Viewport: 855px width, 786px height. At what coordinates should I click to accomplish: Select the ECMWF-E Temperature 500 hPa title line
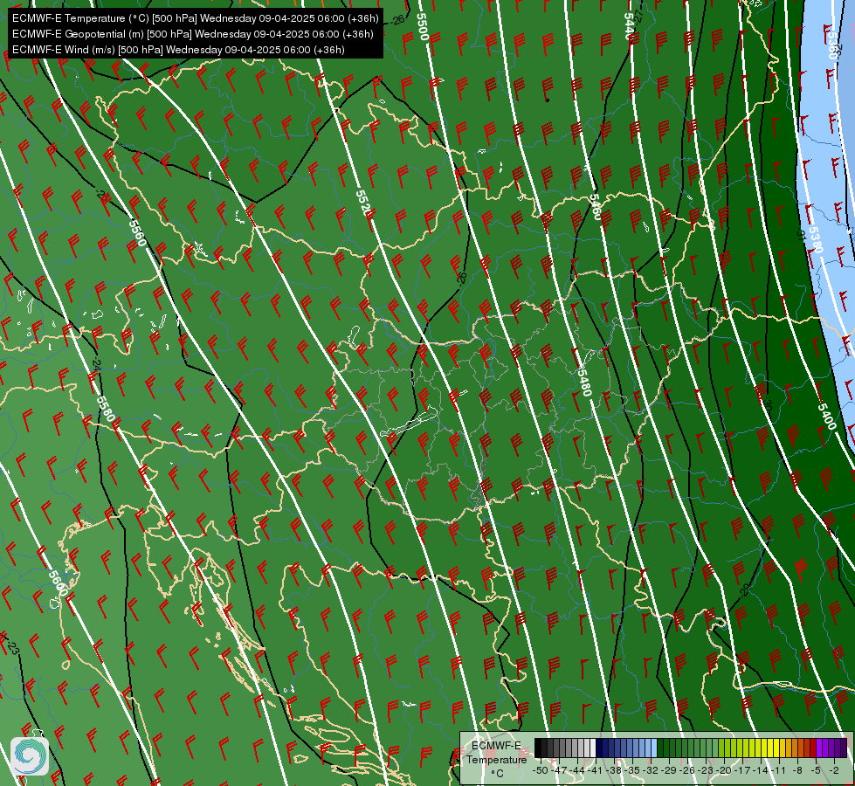pyautogui.click(x=196, y=18)
